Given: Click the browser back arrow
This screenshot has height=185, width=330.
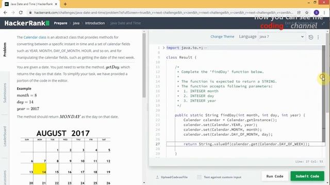Looking at the screenshot, I should pos(5,12).
